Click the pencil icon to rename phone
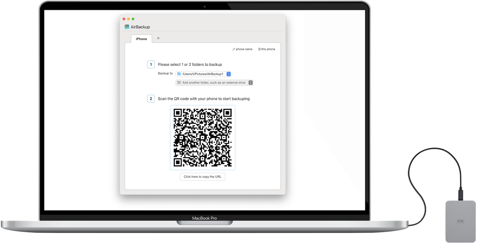The image size is (478, 246). (x=234, y=49)
